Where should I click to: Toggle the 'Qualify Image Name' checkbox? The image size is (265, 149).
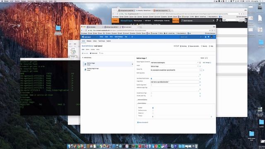[152, 85]
